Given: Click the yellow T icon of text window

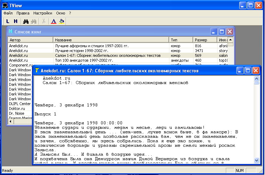Looking at the screenshot, I should click(x=37, y=70).
